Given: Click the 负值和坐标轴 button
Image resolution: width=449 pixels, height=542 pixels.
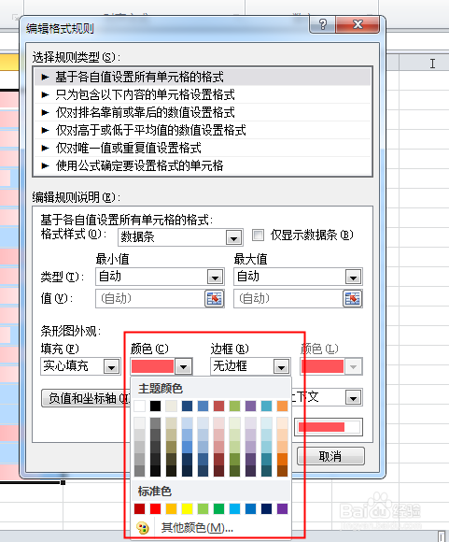Looking at the screenshot, I should pos(86,398).
